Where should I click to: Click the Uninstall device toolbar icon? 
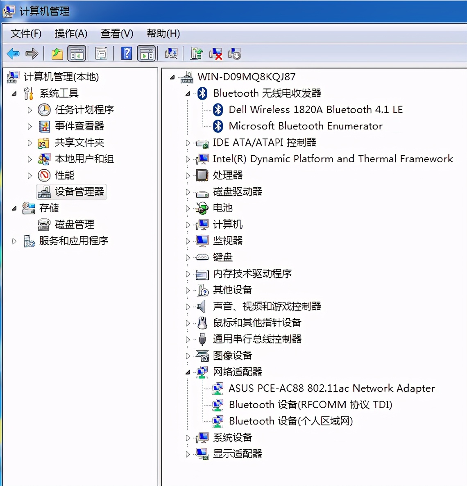tap(216, 53)
